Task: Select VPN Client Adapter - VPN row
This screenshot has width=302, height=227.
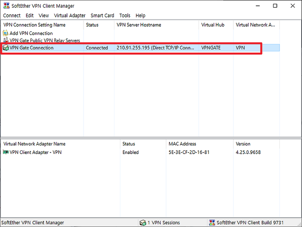Action: 35,152
